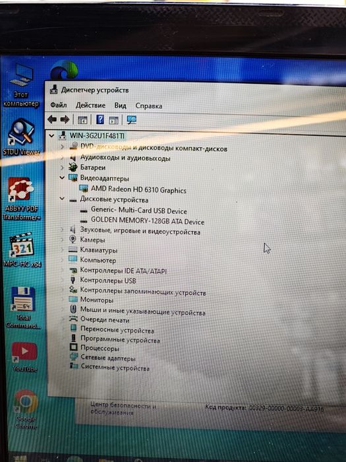Screen dimensions: 346x462
Task: Open Total Commander desktop shortcut
Action: [23, 308]
